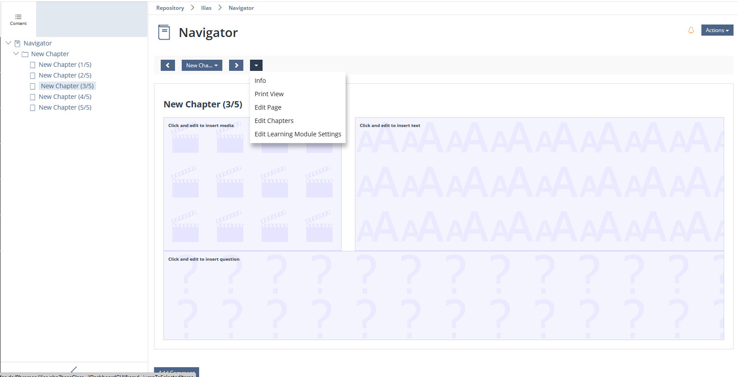Image resolution: width=738 pixels, height=377 pixels.
Task: Close the page options caret dropdown
Action: (256, 66)
